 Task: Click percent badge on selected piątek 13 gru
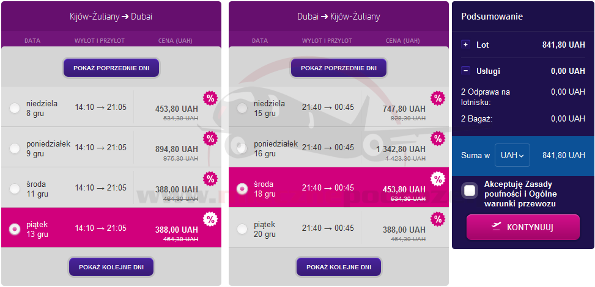(210, 219)
